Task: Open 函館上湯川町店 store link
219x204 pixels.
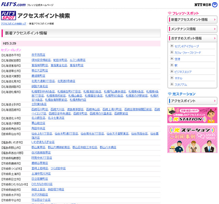Action: click(x=112, y=109)
